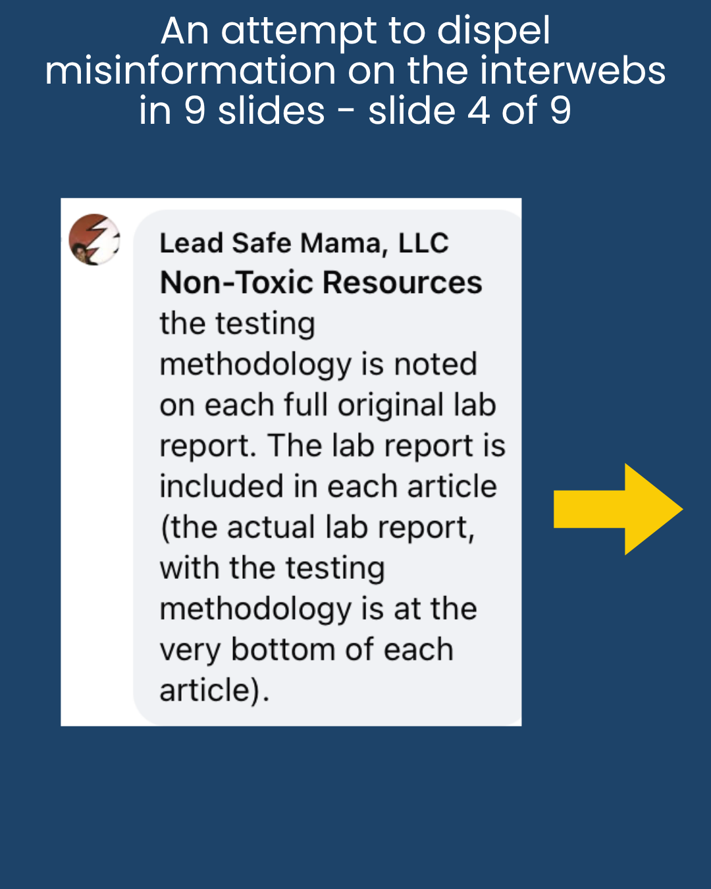Click the "included in each article" line
Screen dimensions: 711x889
[328, 487]
